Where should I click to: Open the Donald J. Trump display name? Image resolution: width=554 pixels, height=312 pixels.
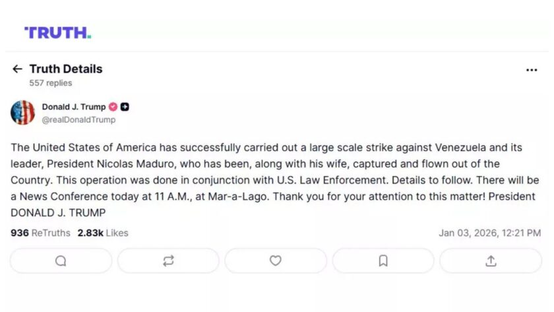(x=74, y=107)
